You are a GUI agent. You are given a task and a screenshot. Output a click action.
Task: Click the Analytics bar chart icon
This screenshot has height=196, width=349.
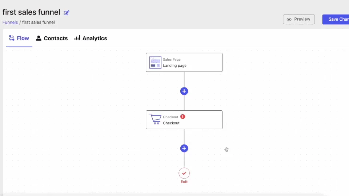pyautogui.click(x=77, y=38)
